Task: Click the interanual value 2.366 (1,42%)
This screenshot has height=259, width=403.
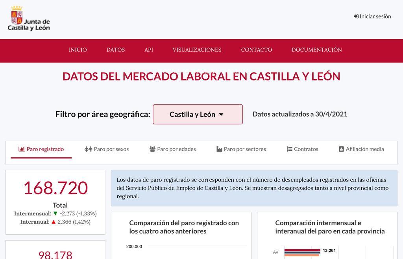Action: (x=74, y=222)
